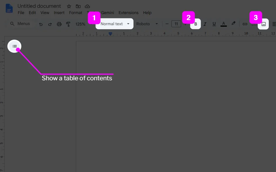Open the Format menu
276x172 pixels.
pyautogui.click(x=76, y=13)
